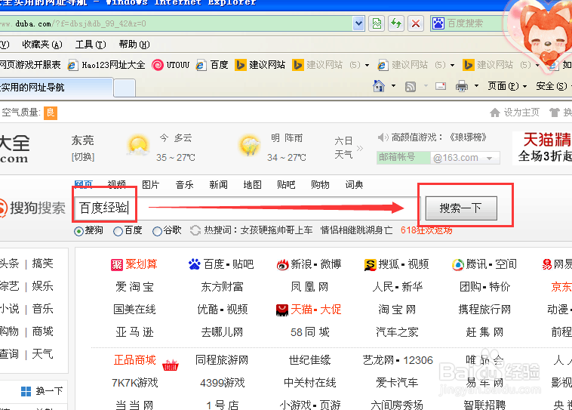This screenshot has height=410, width=572.
Task: Click tomorrow's thunderstorm weather icon
Action: [249, 146]
